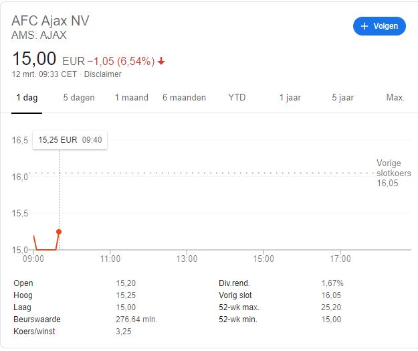
Task: Show the 6 maanden chart range
Action: tap(184, 98)
